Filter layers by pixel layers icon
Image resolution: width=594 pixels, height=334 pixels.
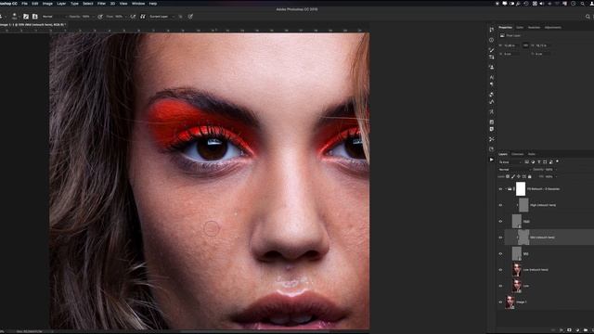coord(527,162)
